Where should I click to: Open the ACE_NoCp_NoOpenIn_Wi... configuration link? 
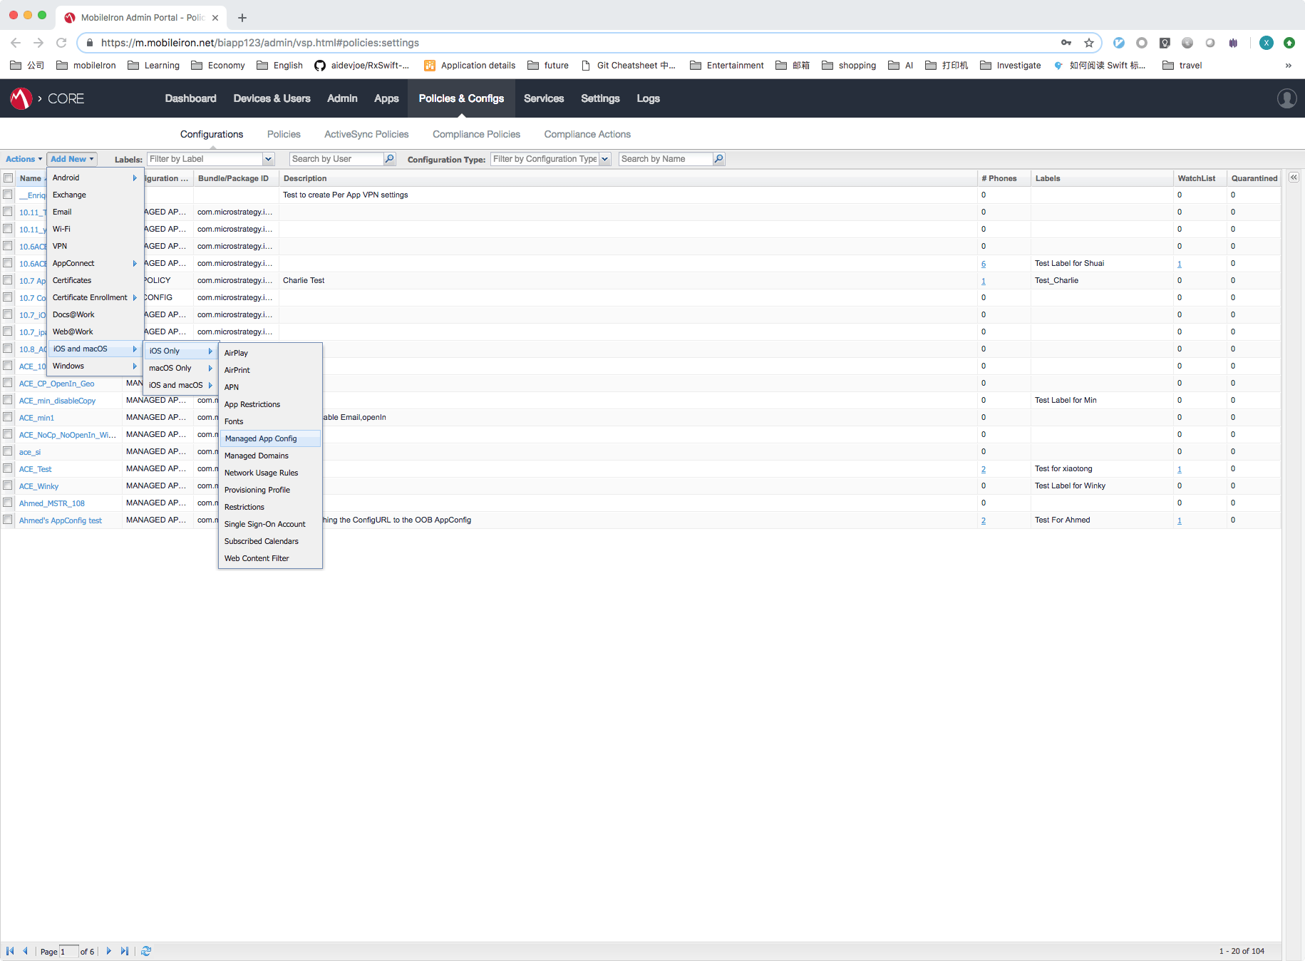tap(68, 435)
